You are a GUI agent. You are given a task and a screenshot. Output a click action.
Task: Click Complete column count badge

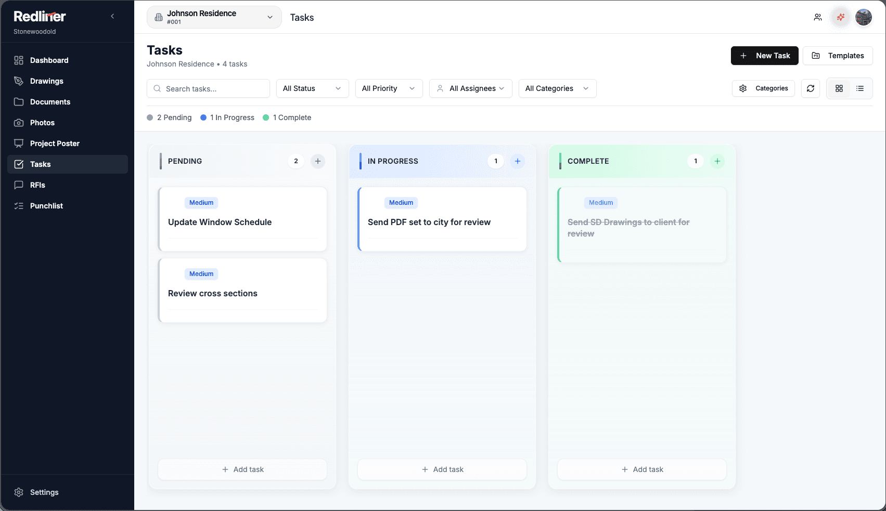pyautogui.click(x=696, y=161)
